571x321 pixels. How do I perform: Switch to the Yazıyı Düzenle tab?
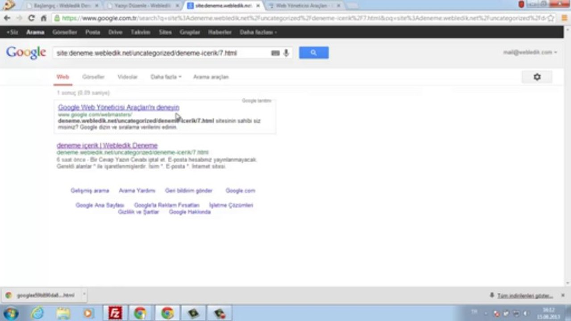(x=143, y=6)
